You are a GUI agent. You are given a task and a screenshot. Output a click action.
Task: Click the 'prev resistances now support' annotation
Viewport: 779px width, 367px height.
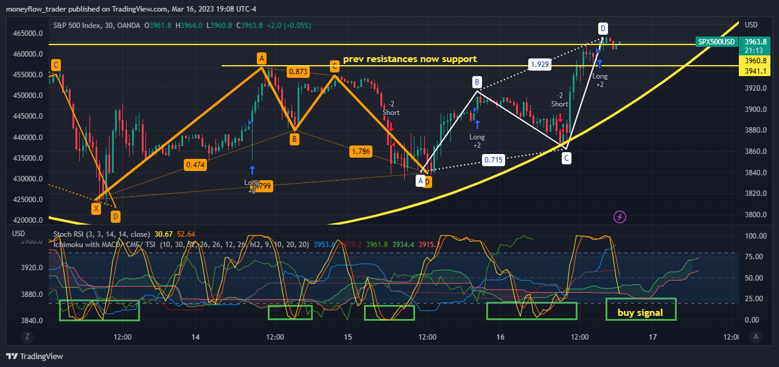[410, 59]
